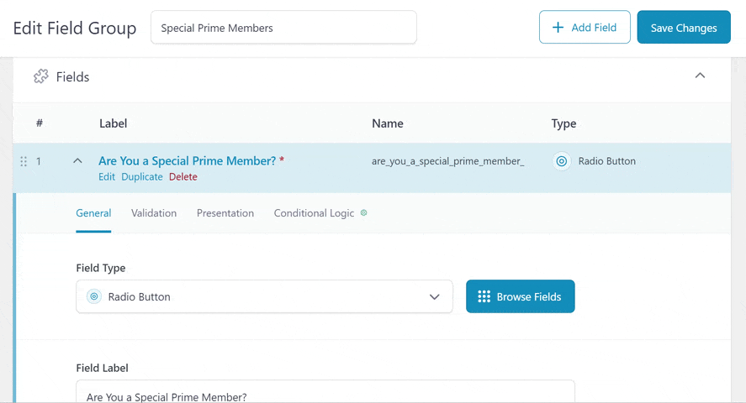Click the Edit link under the field label

[107, 177]
